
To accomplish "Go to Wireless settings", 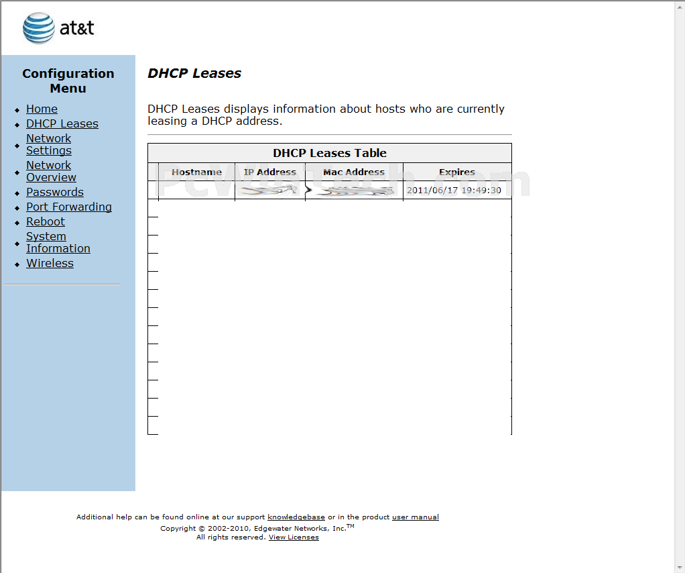I will tap(50, 263).
